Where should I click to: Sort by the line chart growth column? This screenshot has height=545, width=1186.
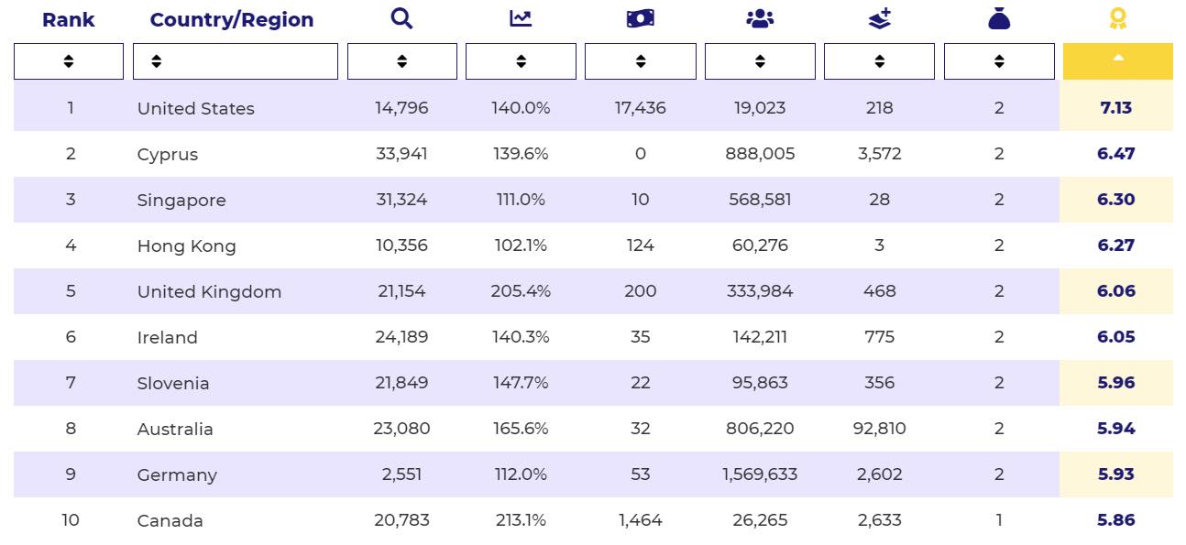click(521, 61)
